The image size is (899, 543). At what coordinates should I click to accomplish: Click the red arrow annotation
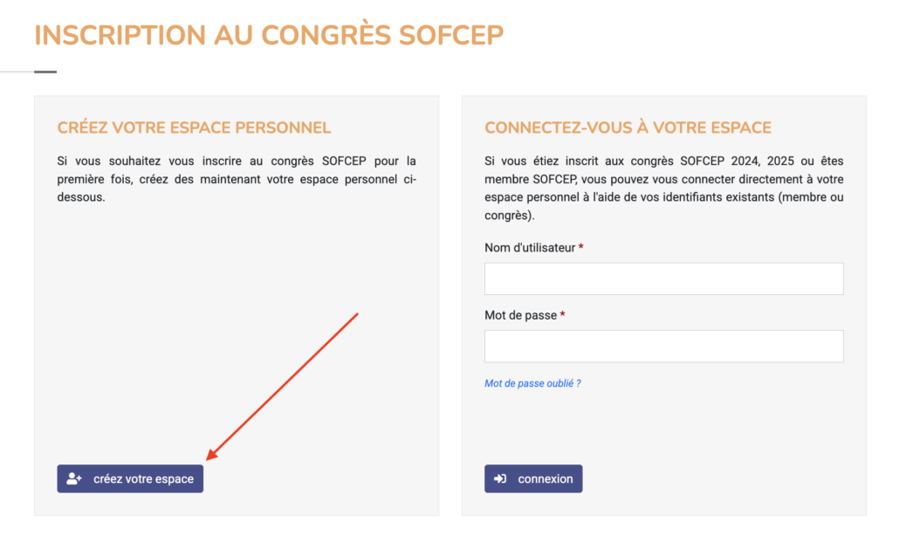pos(284,385)
